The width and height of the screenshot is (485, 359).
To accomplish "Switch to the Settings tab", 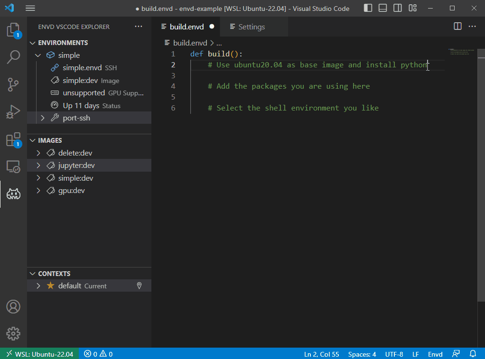I will tap(254, 27).
